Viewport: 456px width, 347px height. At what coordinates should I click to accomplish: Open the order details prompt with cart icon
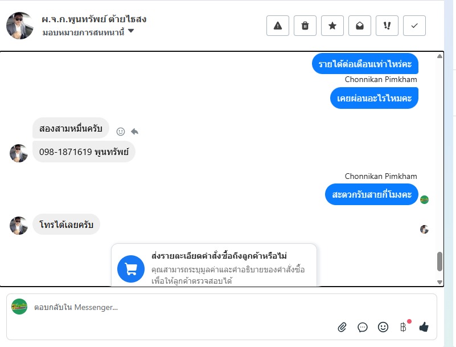point(213,266)
